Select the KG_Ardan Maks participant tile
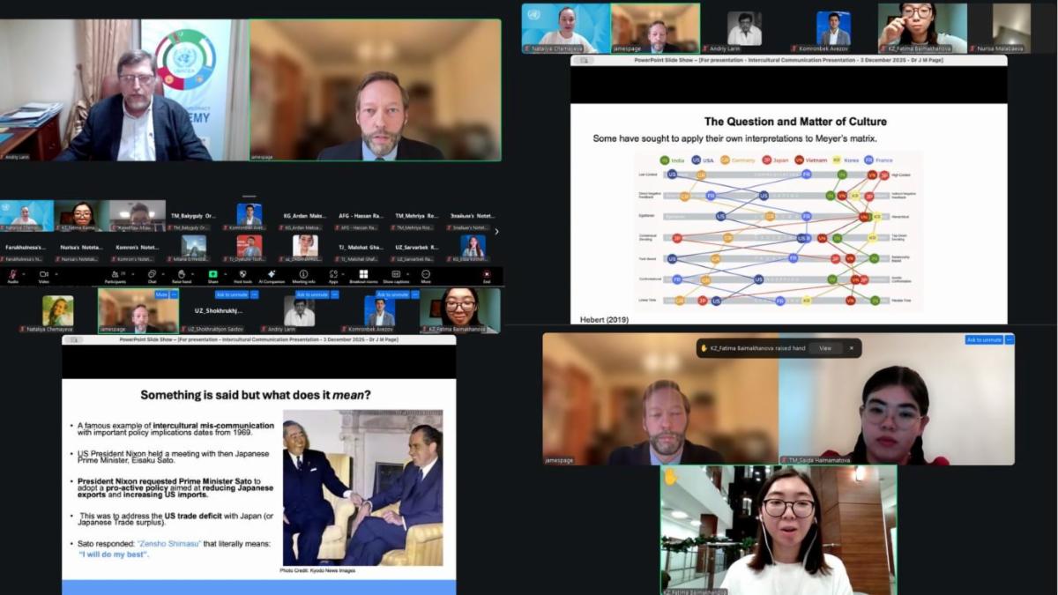This screenshot has width=1058, height=595. [x=304, y=217]
